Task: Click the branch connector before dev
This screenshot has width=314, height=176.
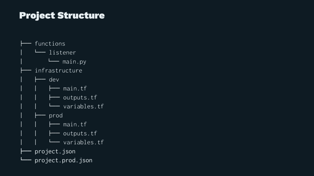Action: click(x=40, y=79)
